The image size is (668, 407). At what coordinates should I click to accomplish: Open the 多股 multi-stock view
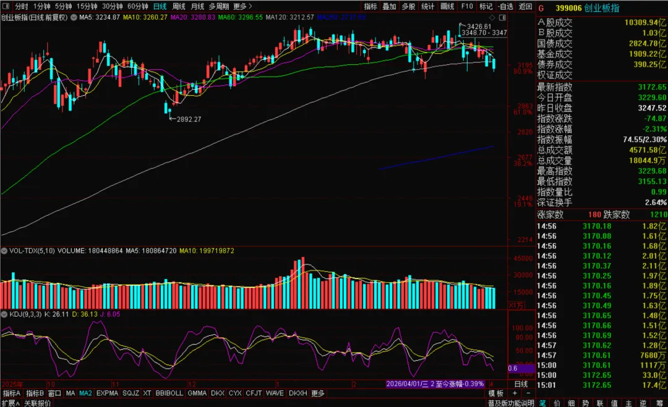(x=409, y=6)
